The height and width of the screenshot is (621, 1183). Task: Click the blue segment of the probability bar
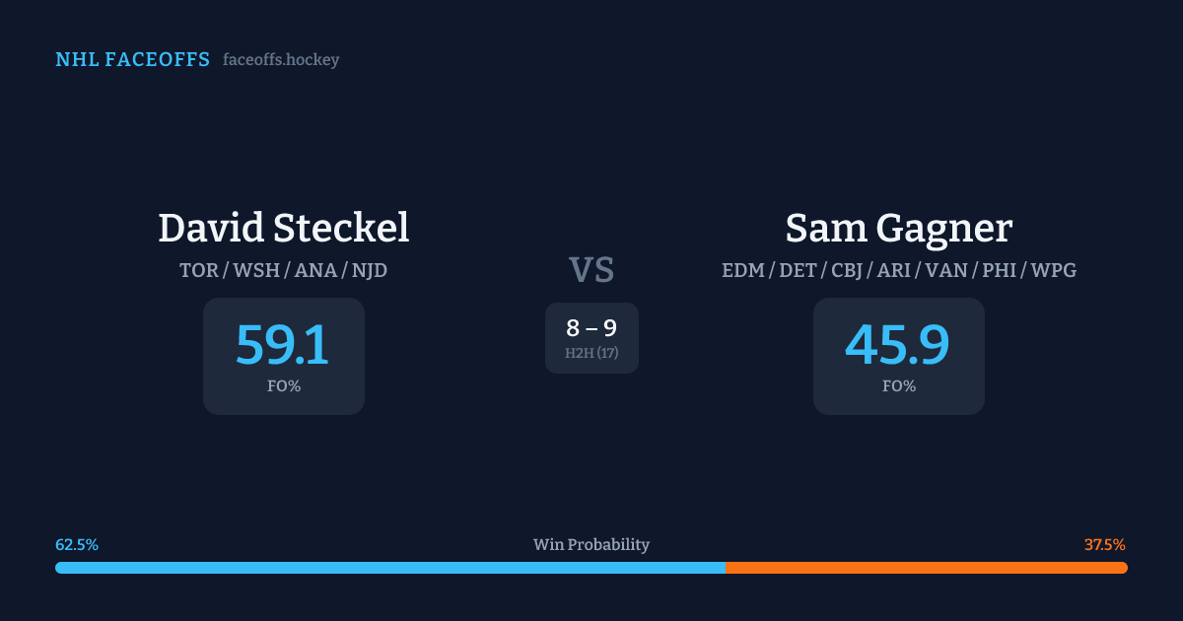(389, 568)
